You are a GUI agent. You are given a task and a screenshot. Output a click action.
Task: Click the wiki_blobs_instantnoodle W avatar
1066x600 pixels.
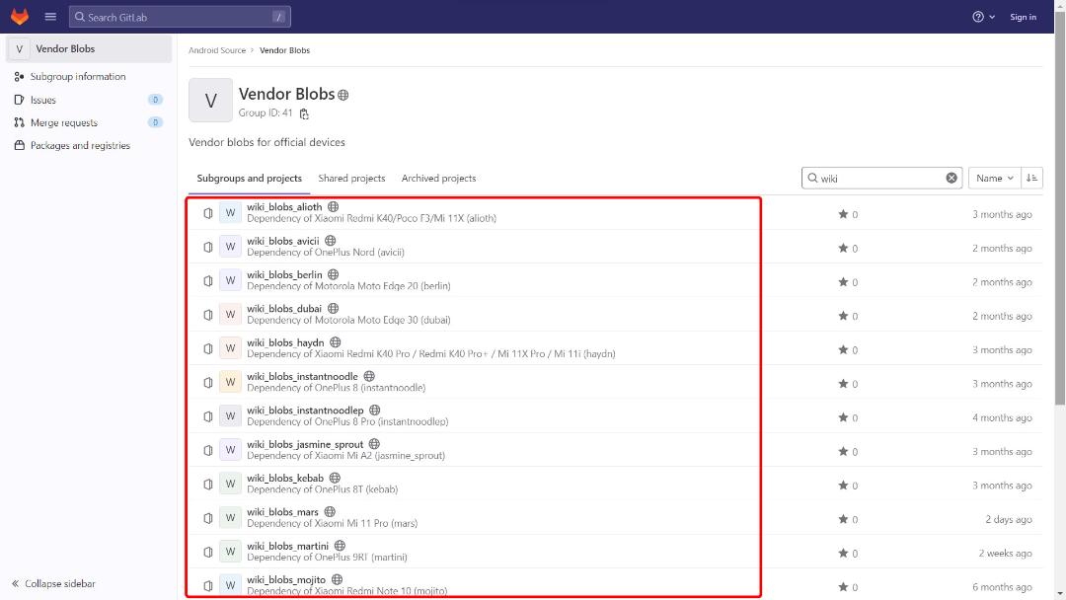click(x=230, y=383)
